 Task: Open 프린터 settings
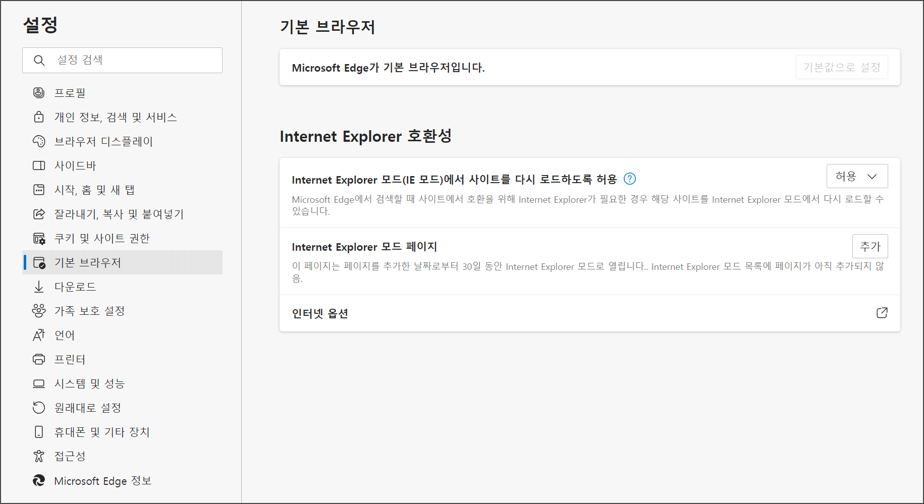122,359
